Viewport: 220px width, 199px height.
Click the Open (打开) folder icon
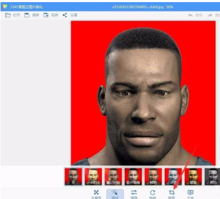(8, 15)
